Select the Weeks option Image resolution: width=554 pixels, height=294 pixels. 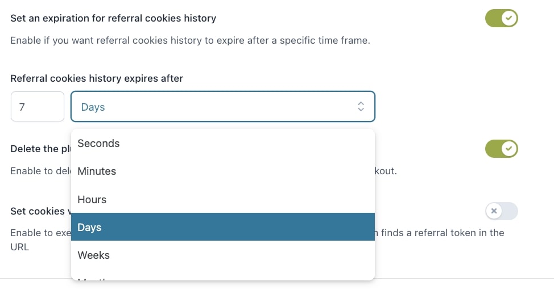pos(222,255)
